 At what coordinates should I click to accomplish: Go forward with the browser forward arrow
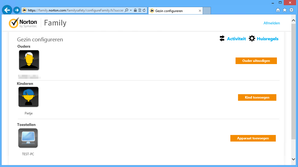coord(16,10)
